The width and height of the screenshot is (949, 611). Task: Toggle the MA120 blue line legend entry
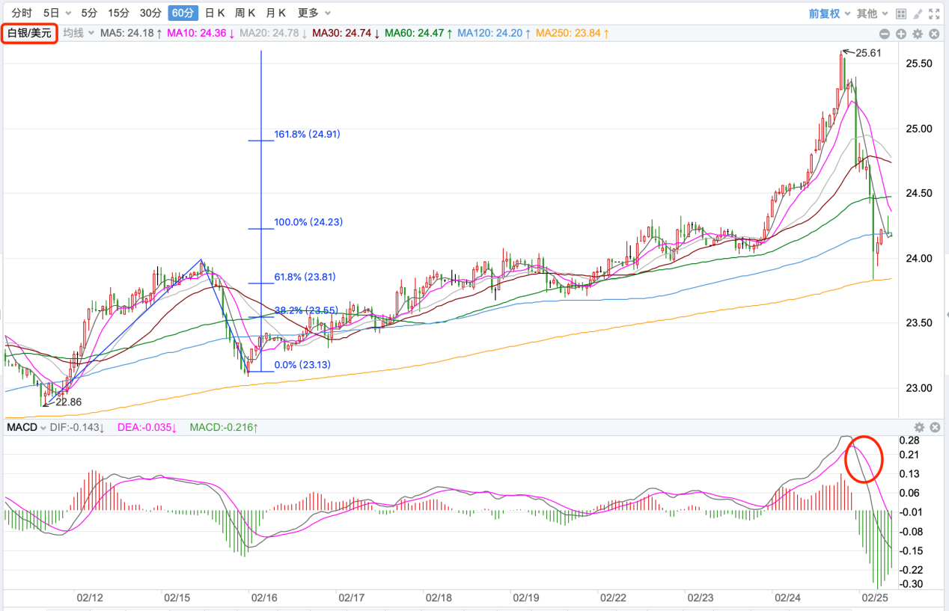[494, 34]
